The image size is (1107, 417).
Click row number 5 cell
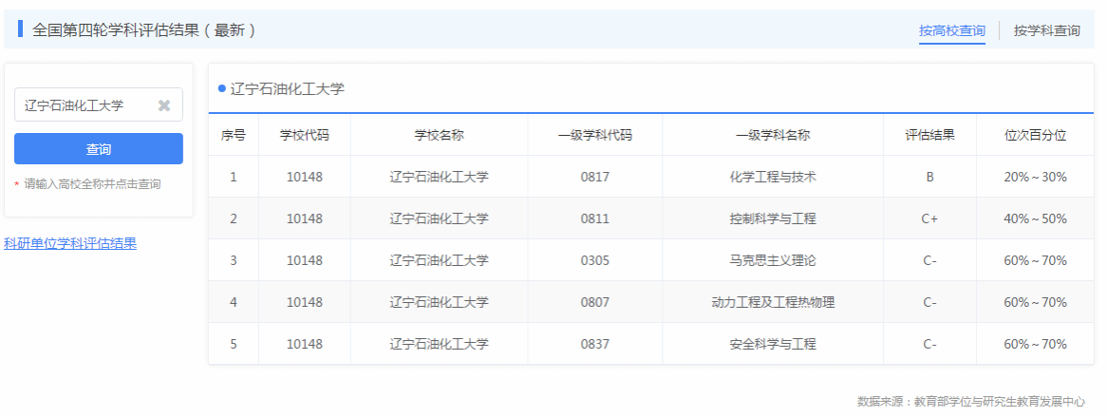point(234,344)
